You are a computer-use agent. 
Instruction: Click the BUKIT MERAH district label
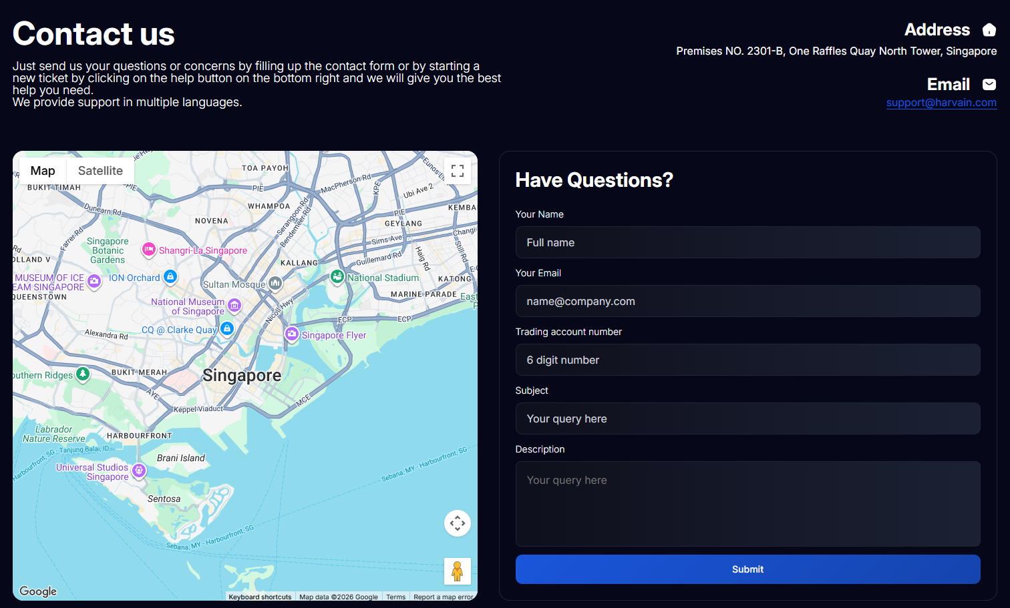coord(139,372)
